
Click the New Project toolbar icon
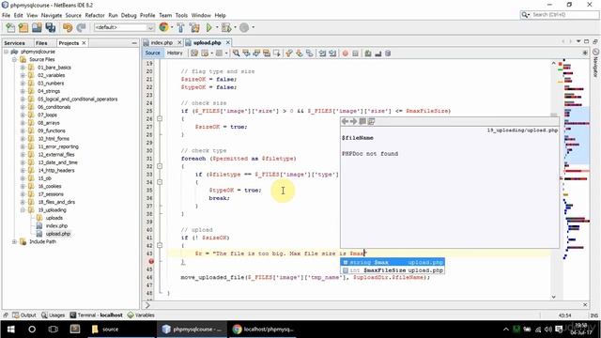(23, 27)
